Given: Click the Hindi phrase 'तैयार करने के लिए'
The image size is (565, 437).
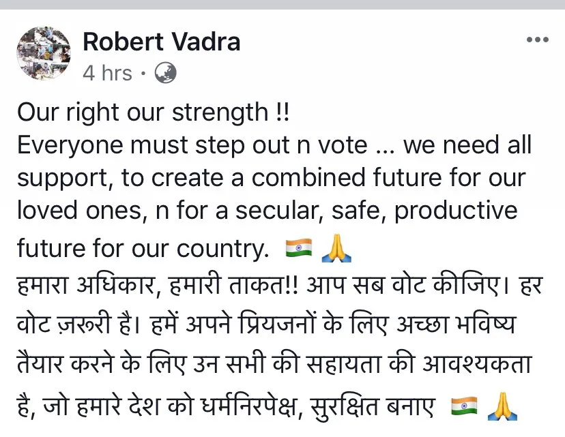Looking at the screenshot, I should [102, 363].
